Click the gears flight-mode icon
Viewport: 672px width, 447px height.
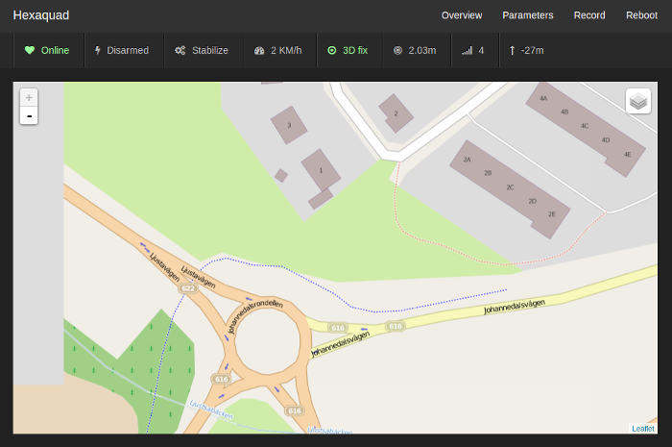pos(180,50)
